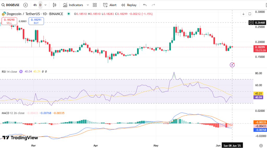
Task: Open symbol search for DOGEUSDT
Action: tap(10, 5)
